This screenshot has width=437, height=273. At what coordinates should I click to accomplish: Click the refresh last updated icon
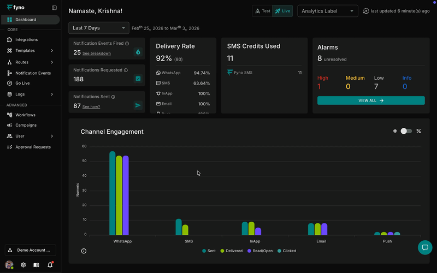click(366, 11)
